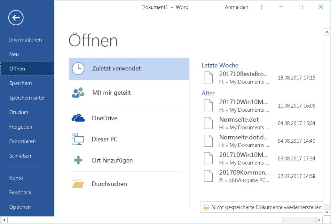331x224 pixels.
Task: Open the Exportieren page
Action: pyautogui.click(x=22, y=141)
